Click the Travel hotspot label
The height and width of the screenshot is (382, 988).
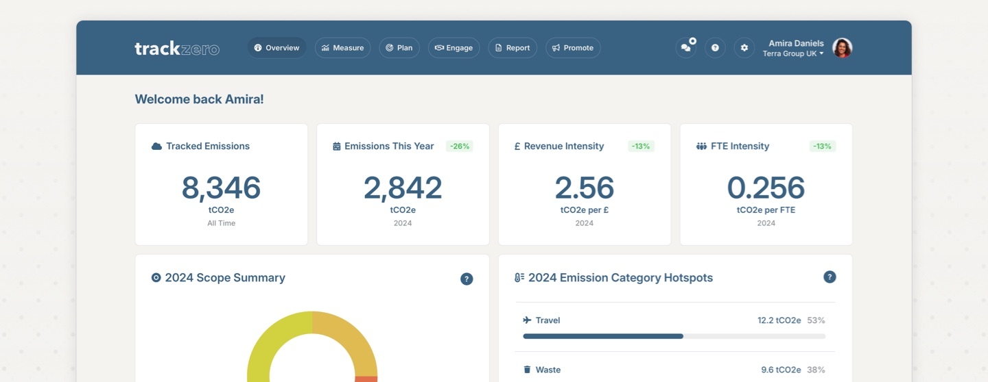[548, 320]
